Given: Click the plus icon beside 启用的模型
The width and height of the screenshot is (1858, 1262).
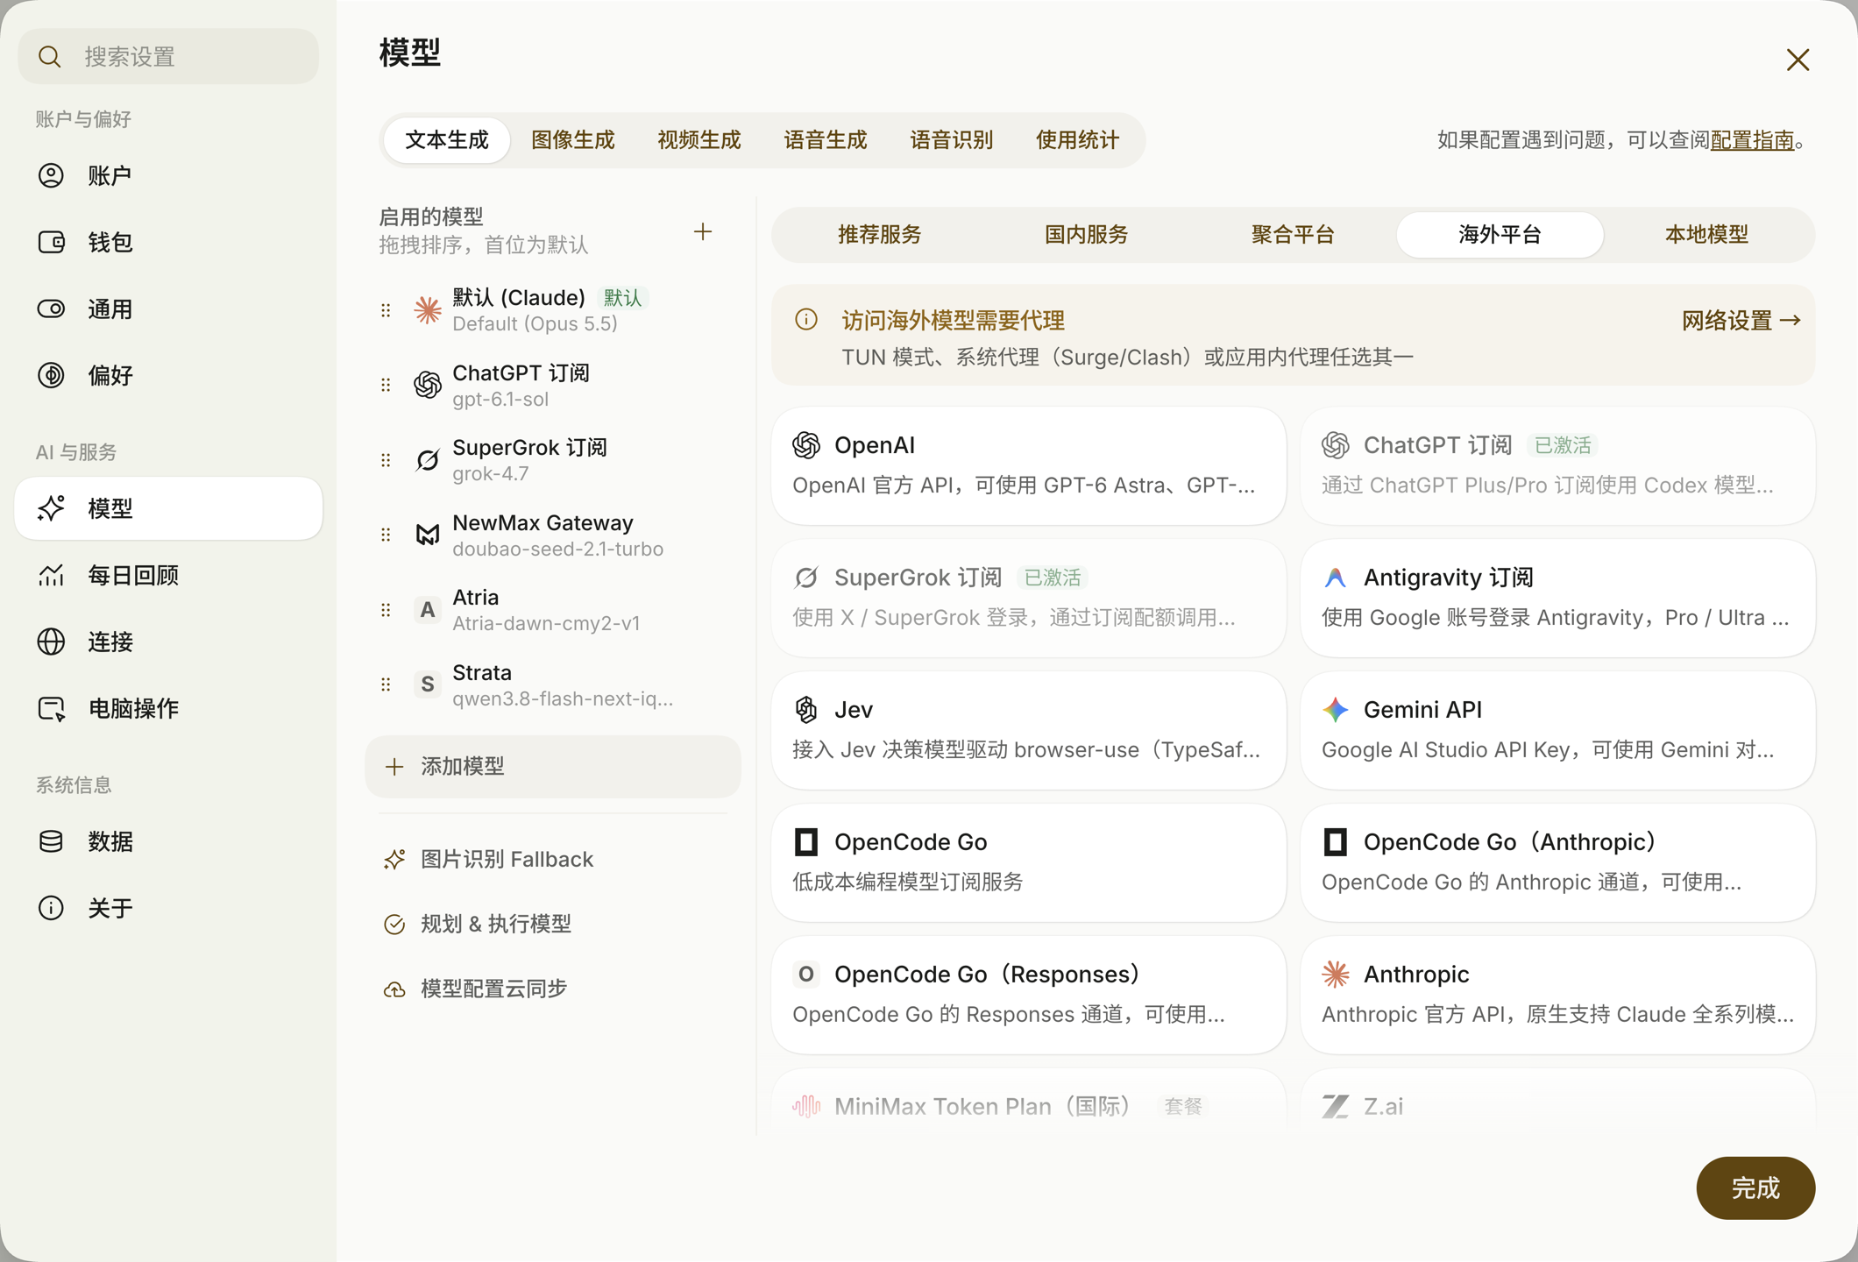Looking at the screenshot, I should (703, 231).
